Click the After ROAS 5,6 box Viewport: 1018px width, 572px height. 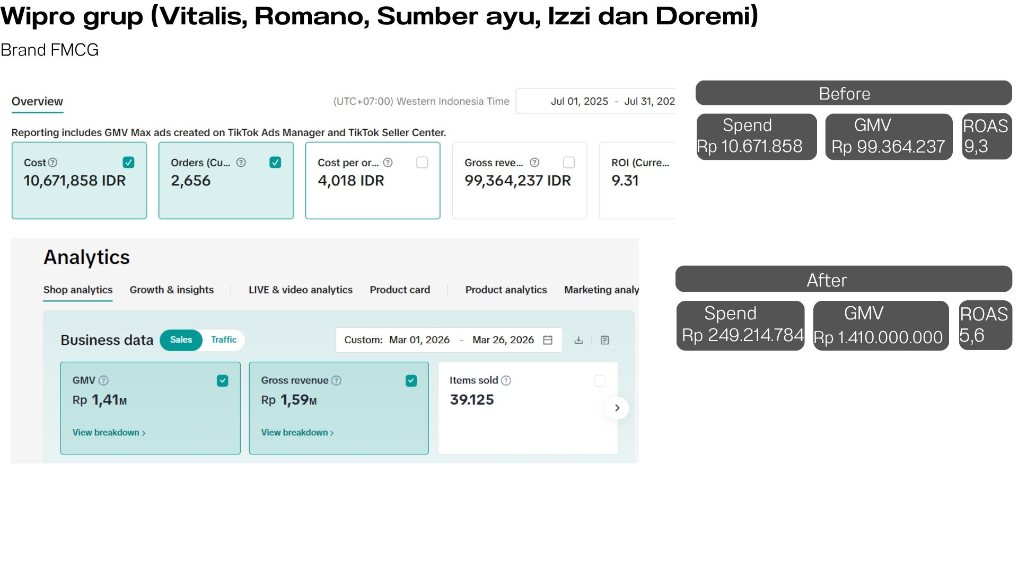985,325
